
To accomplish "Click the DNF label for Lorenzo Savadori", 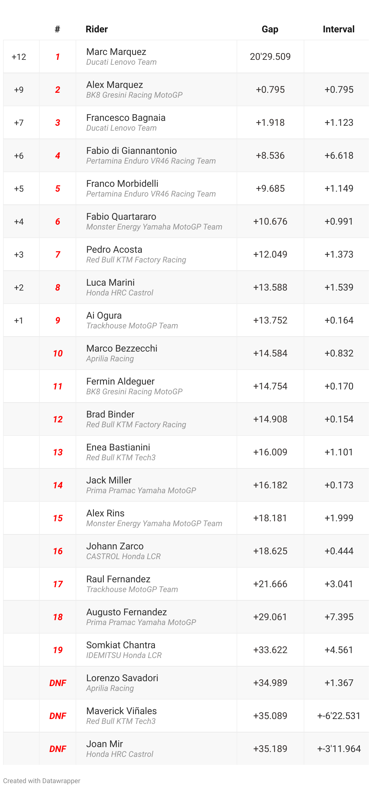I will coord(58,683).
